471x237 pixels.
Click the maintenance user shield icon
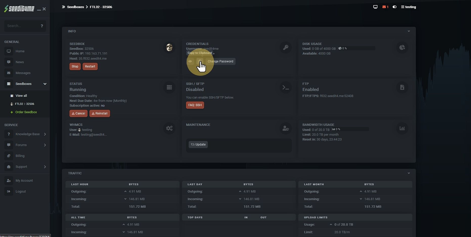point(286,128)
